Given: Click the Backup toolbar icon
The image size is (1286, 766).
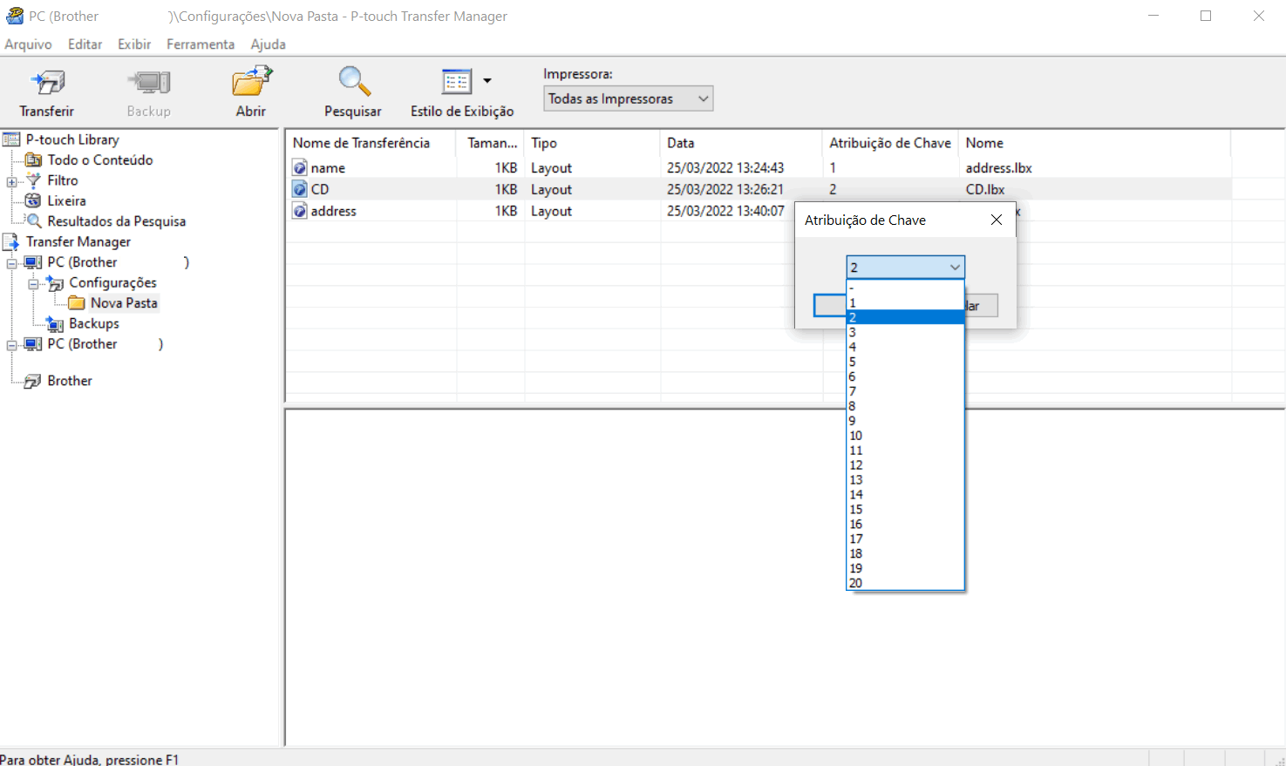Looking at the screenshot, I should click(x=149, y=83).
